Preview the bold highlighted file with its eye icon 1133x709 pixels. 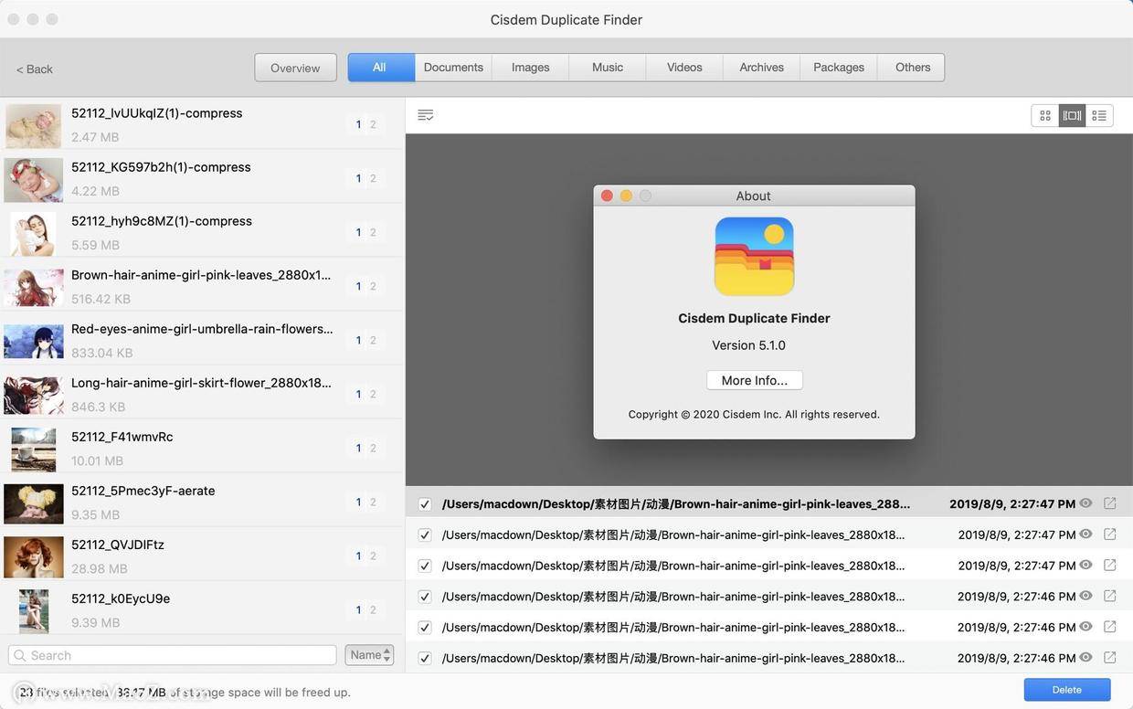[1085, 503]
